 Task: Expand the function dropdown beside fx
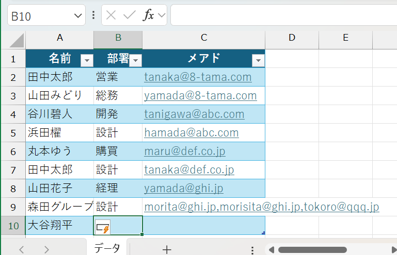pos(162,15)
